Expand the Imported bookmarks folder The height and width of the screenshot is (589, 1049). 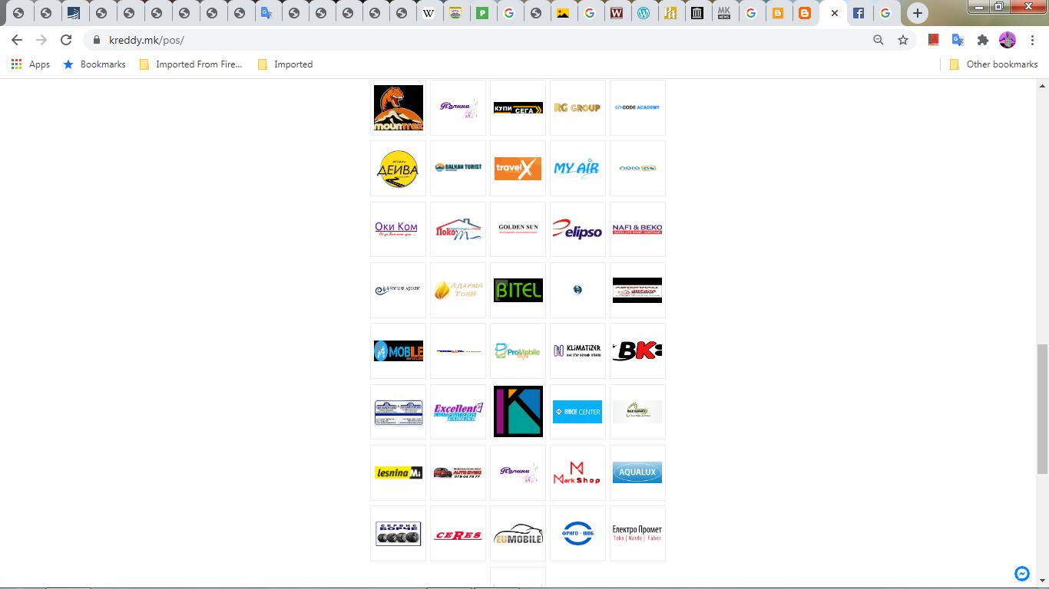pos(285,64)
